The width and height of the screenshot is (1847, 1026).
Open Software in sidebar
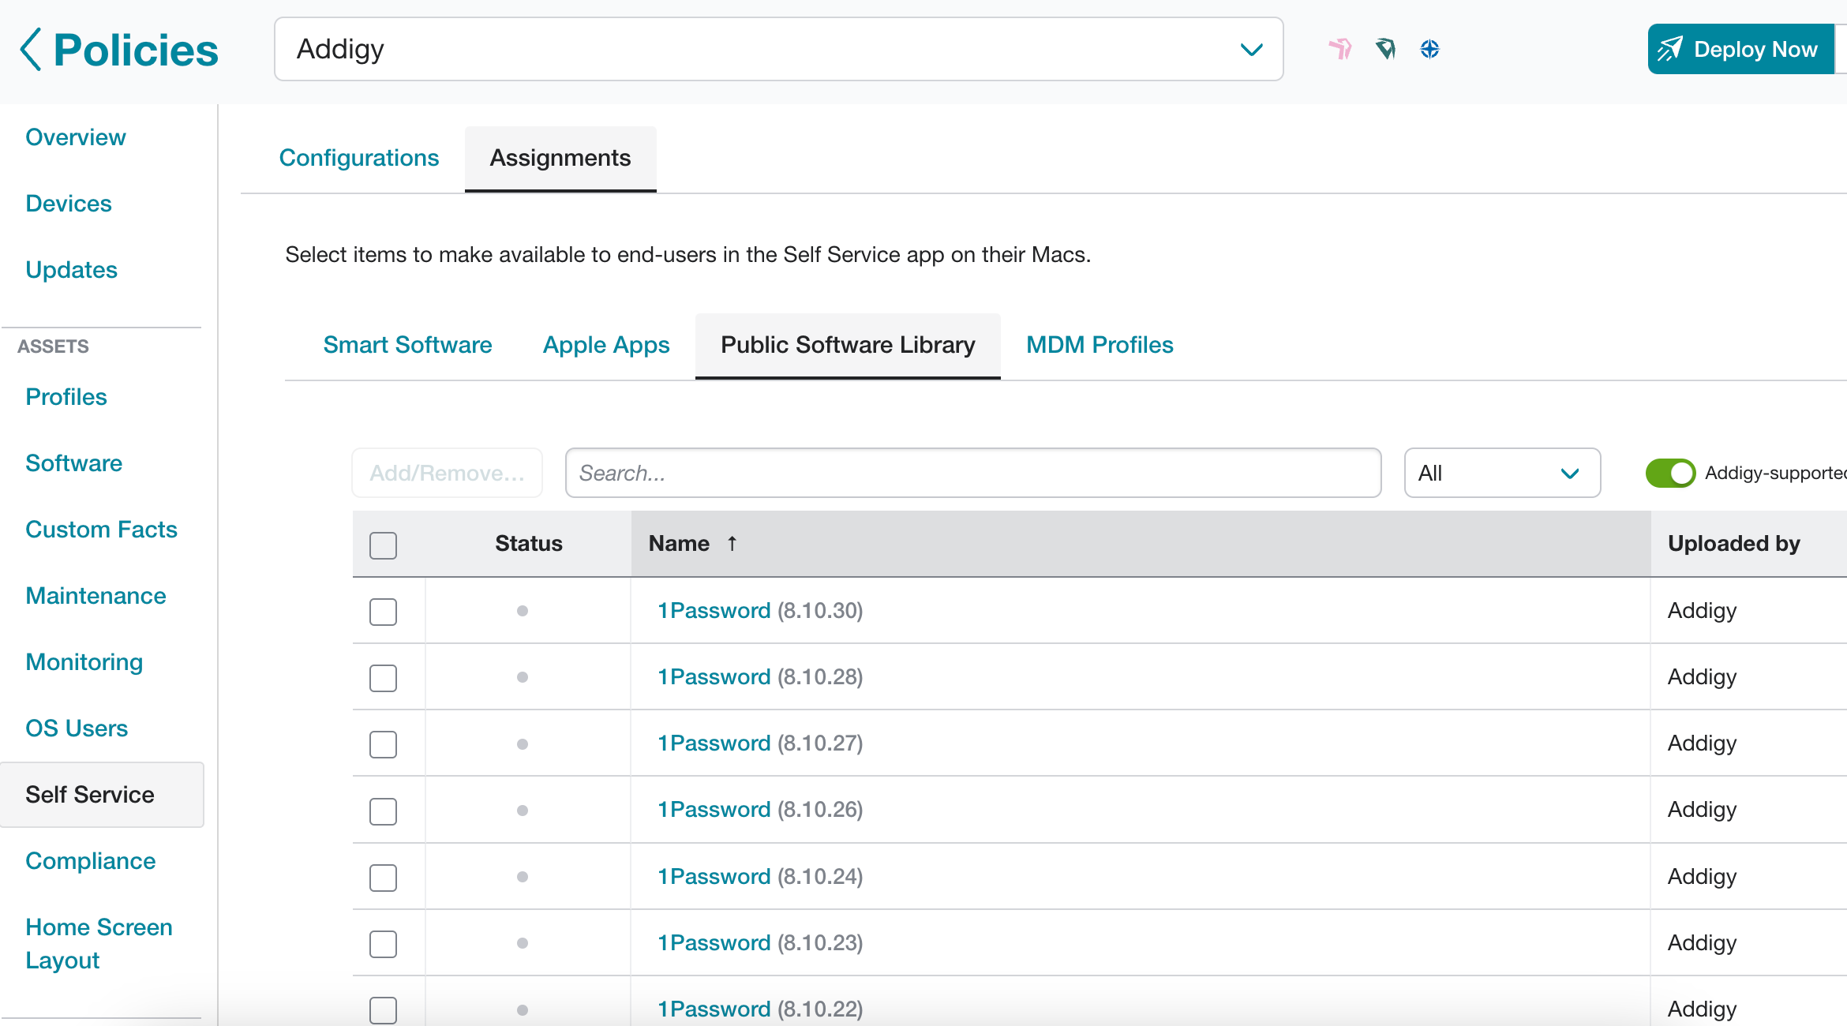click(73, 463)
